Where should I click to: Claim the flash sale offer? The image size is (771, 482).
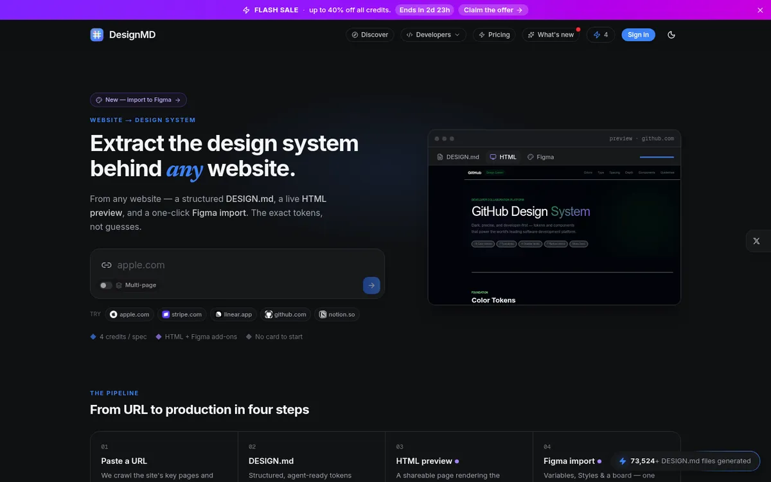pyautogui.click(x=493, y=10)
